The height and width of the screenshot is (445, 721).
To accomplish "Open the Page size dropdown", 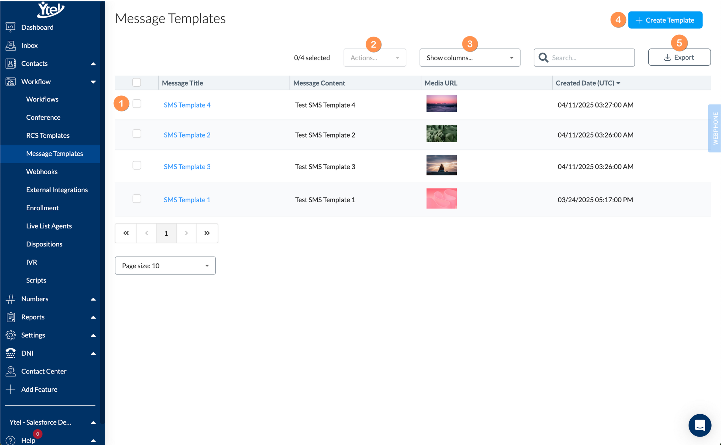I will click(x=165, y=266).
